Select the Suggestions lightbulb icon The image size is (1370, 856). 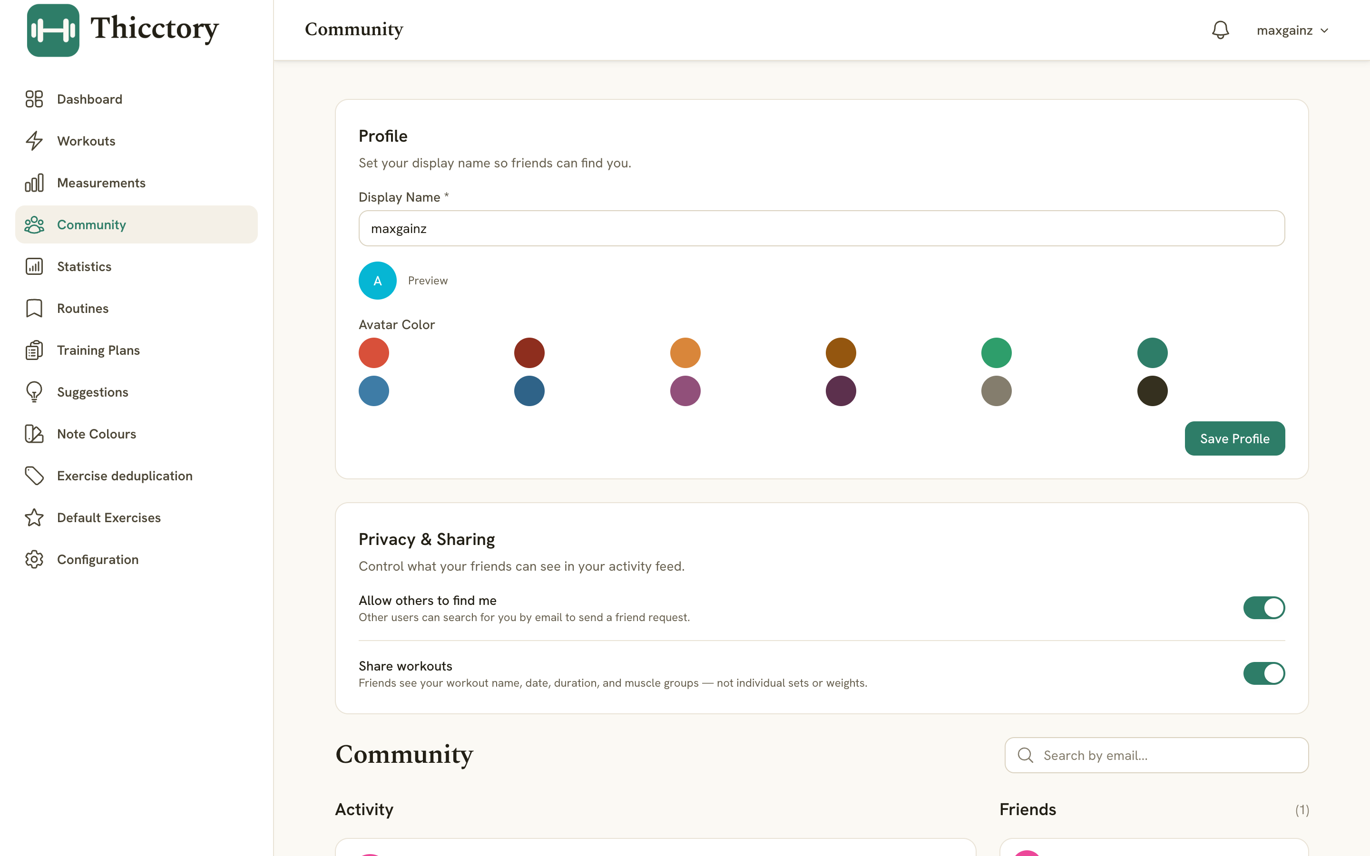34,392
